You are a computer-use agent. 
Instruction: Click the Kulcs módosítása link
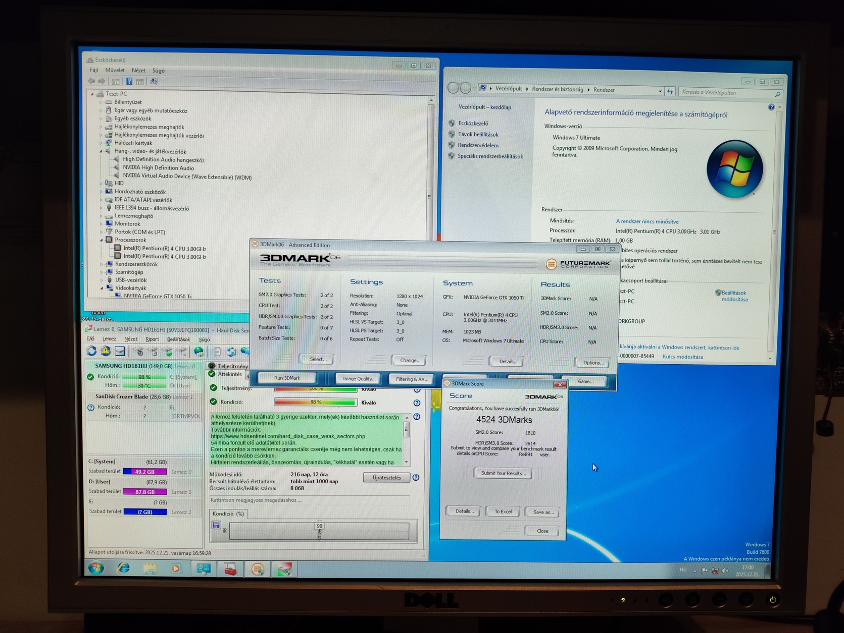point(683,357)
